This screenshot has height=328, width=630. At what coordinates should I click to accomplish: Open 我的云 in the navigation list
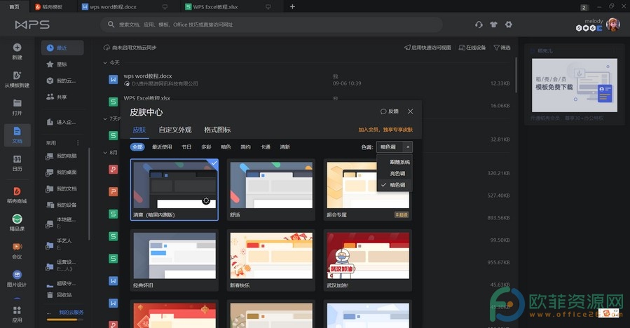(x=62, y=81)
